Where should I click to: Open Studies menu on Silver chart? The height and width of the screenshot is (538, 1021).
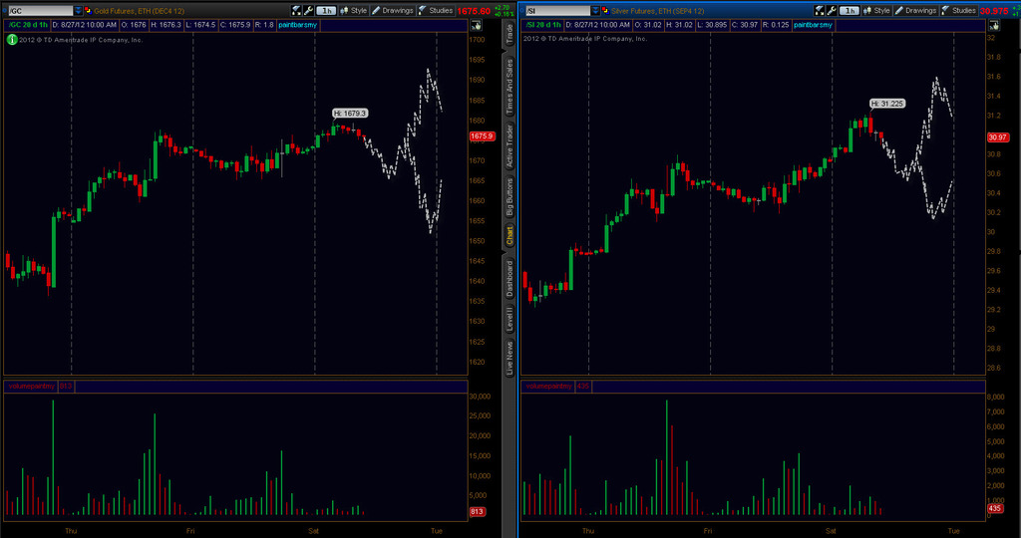pos(959,10)
